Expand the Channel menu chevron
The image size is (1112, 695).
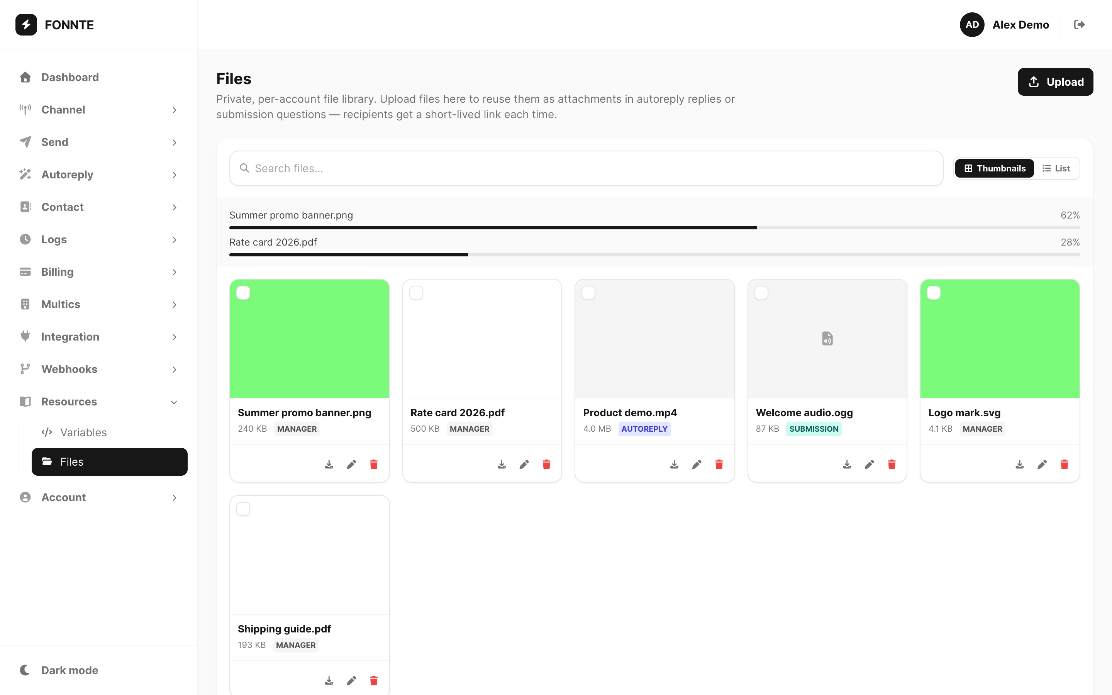click(175, 110)
